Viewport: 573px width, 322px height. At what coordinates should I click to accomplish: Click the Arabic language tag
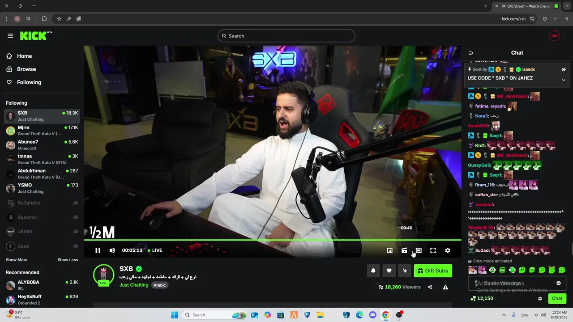tap(160, 285)
